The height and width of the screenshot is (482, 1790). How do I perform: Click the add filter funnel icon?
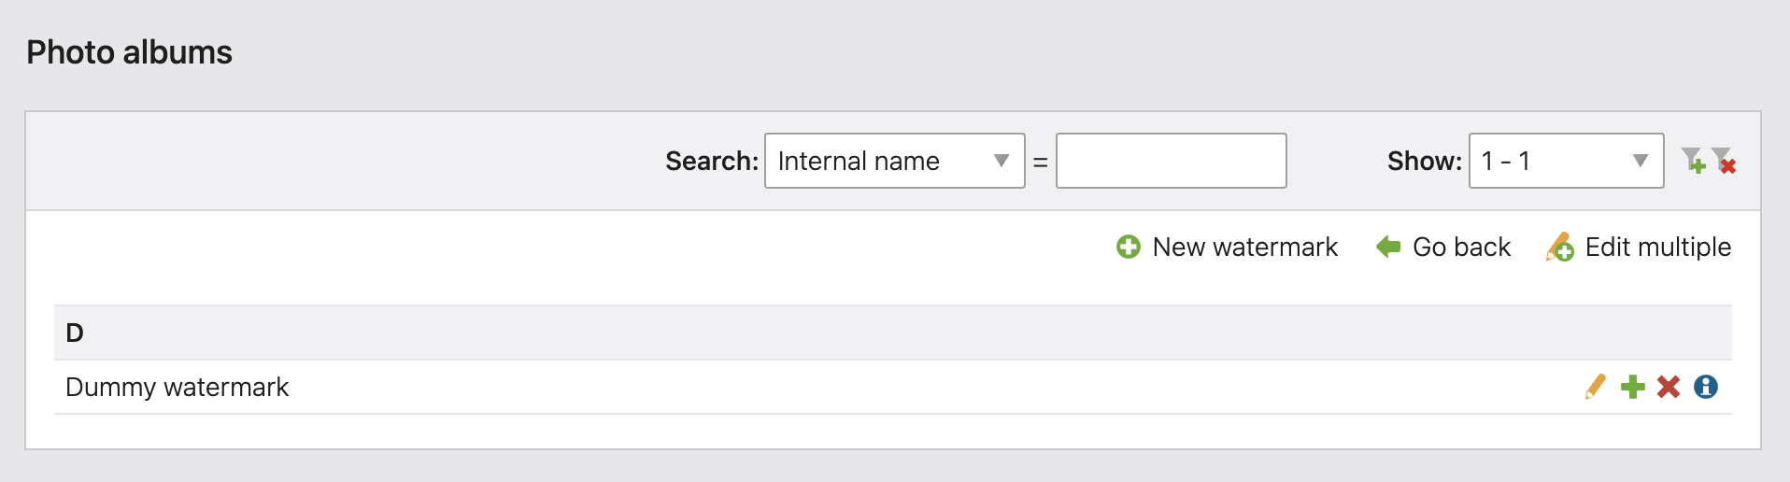(1693, 161)
